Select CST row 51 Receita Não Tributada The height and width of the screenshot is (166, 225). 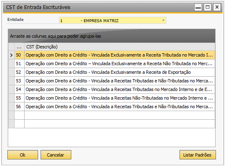(x=115, y=64)
